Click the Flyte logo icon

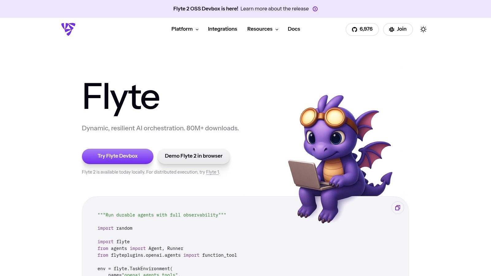[x=68, y=29]
